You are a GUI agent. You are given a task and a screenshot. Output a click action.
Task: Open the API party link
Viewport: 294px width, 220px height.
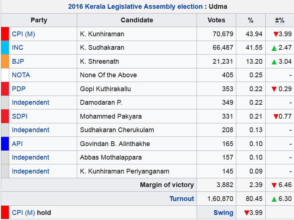17,144
